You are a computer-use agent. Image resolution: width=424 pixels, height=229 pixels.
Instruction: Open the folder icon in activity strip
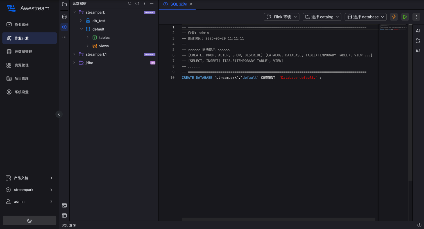[x=64, y=4]
